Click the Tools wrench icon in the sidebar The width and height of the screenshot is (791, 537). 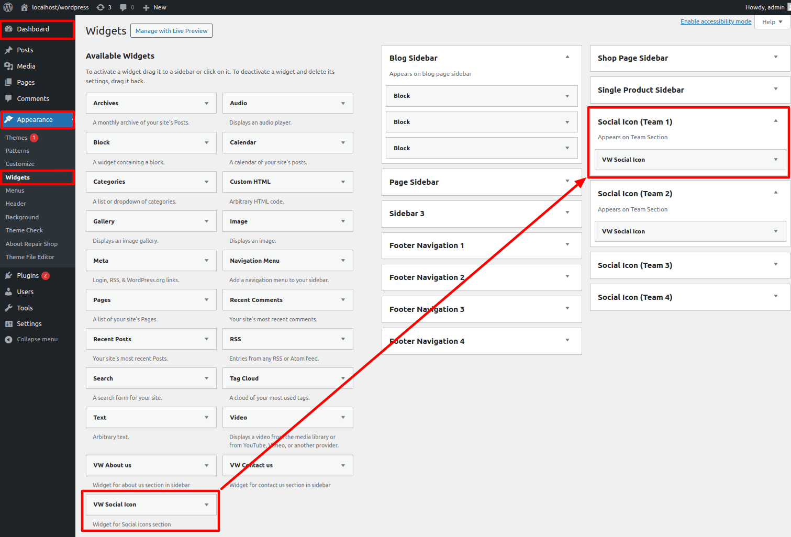(8, 308)
